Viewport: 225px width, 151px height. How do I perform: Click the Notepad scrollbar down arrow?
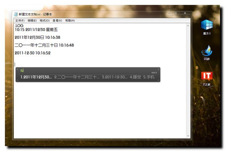[188, 136]
